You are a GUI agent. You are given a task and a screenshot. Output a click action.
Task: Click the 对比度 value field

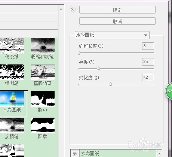(148, 78)
